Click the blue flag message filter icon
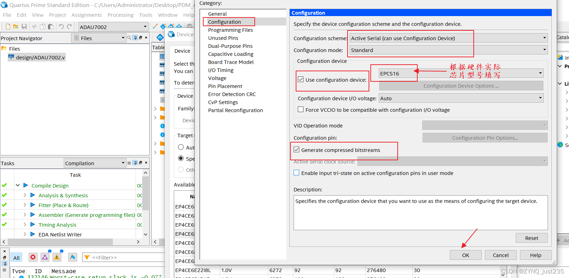 [73, 257]
